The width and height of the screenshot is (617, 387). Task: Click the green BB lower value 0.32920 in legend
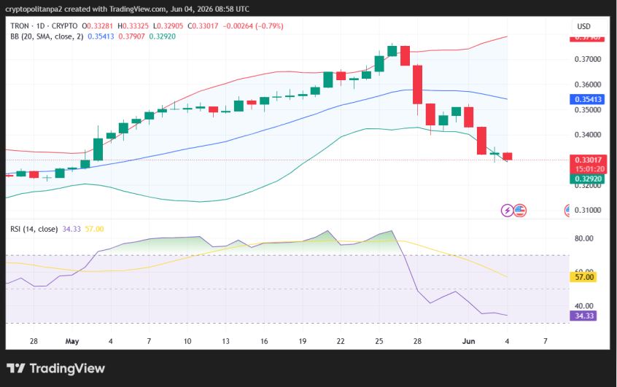point(162,36)
